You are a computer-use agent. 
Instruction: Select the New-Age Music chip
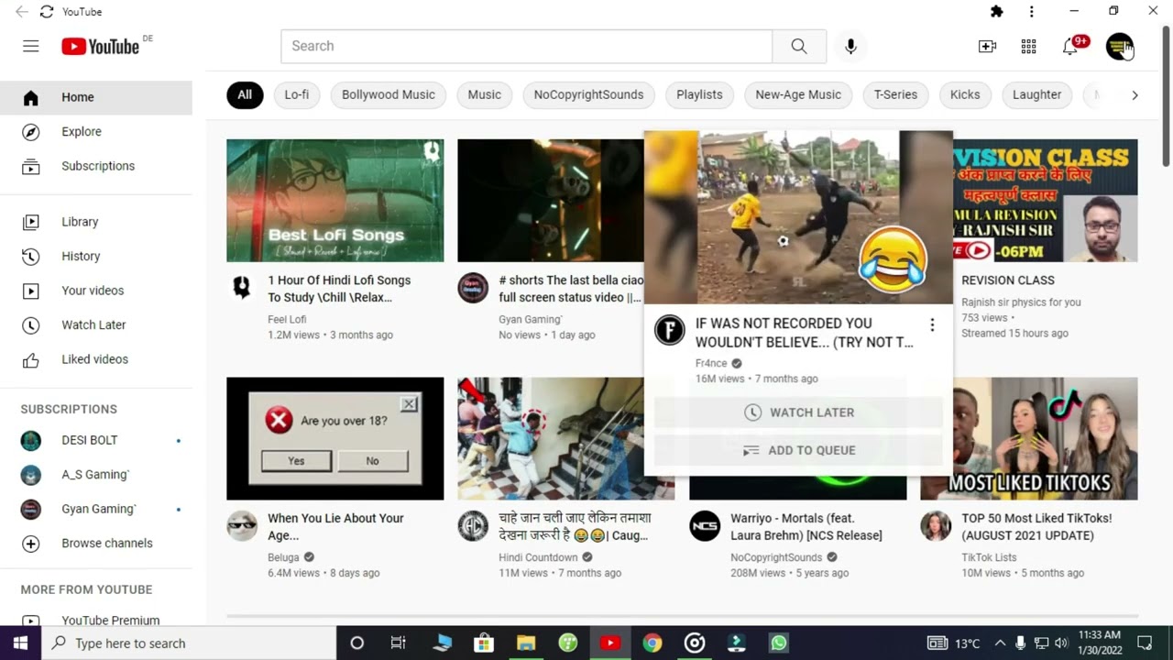pos(798,94)
